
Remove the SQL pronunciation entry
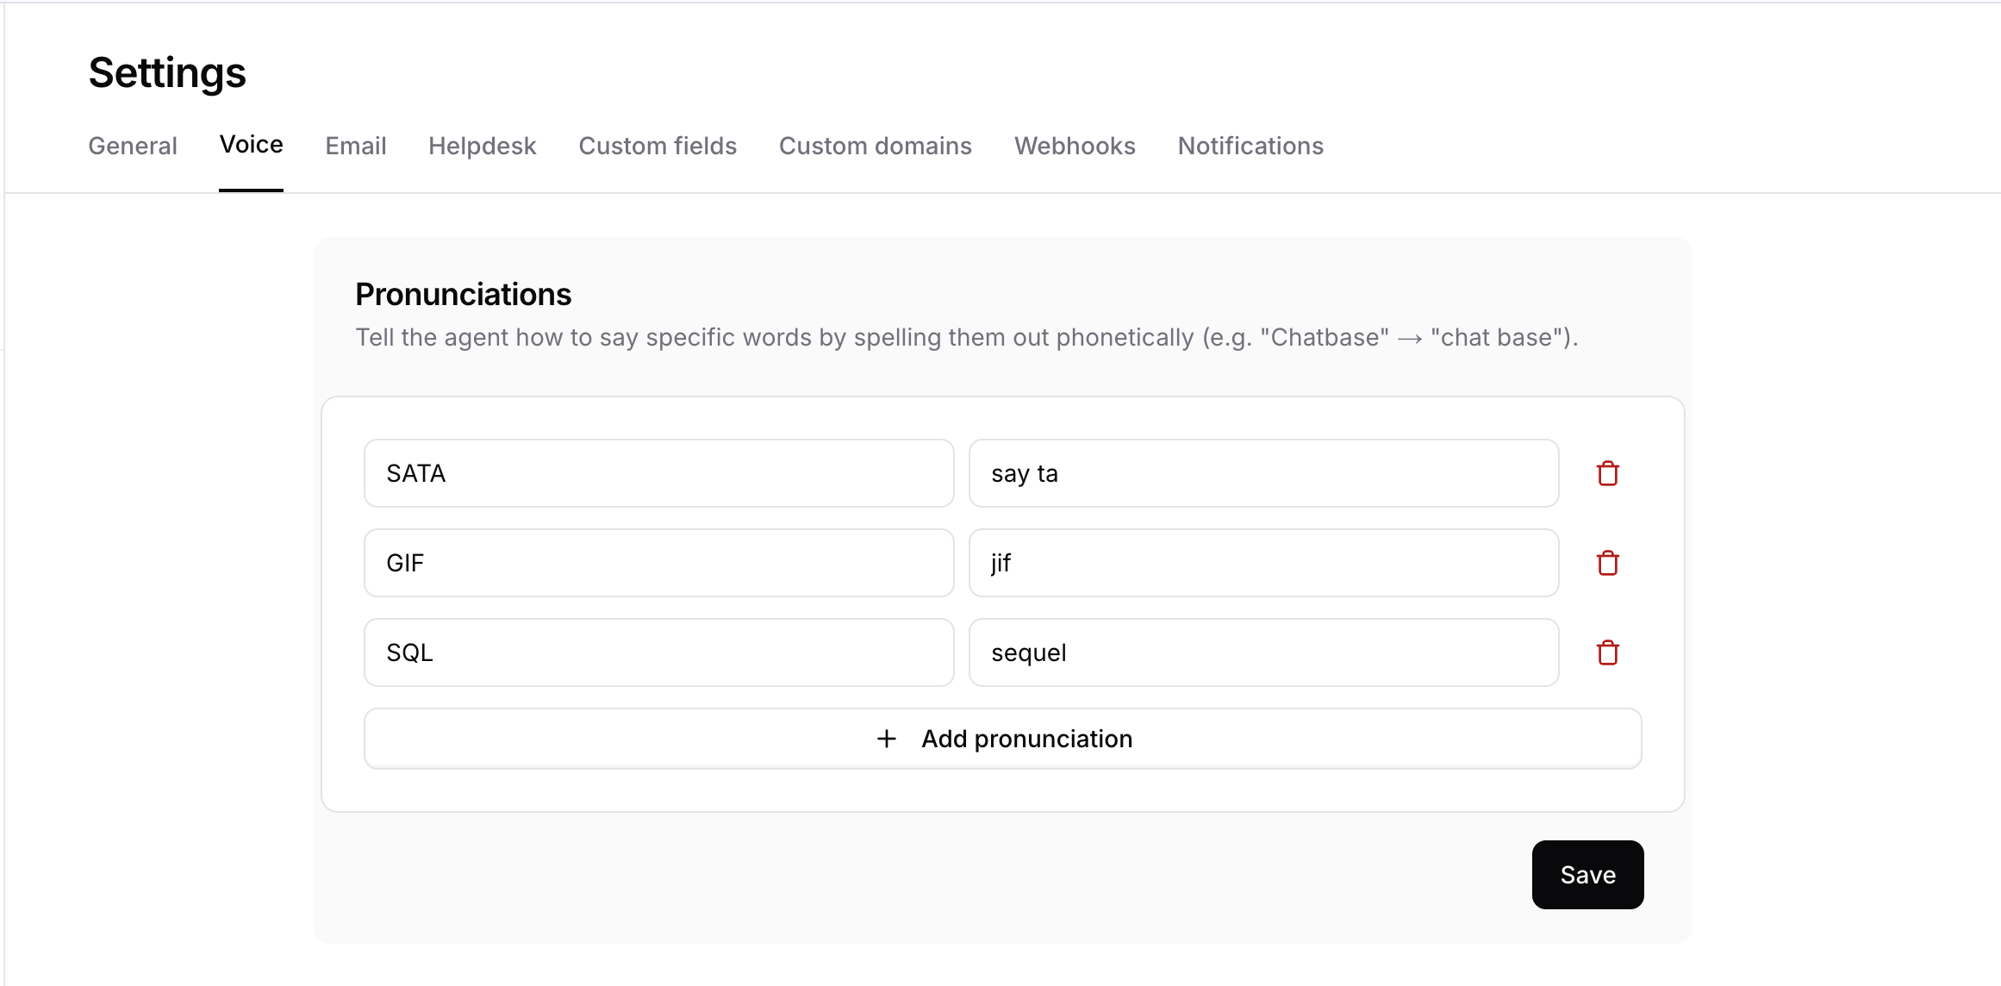click(x=1607, y=652)
